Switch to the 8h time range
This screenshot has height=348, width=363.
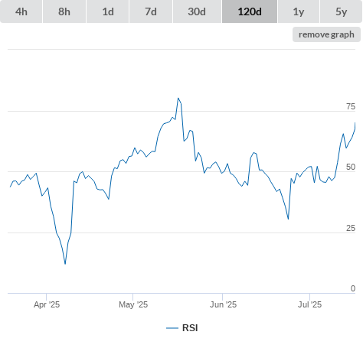pyautogui.click(x=64, y=11)
